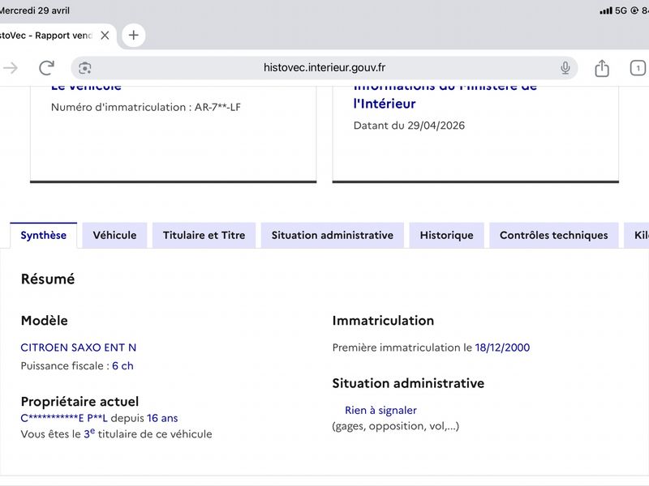Viewport: 649px width, 486px height.
Task: Click the 18/12/2000 first registration date
Action: [x=502, y=347]
